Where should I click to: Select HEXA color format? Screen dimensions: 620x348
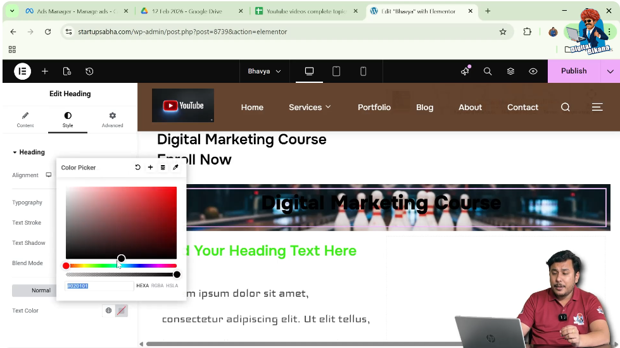coord(142,285)
